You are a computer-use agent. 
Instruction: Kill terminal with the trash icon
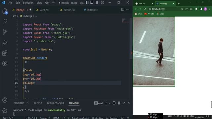(x=119, y=103)
